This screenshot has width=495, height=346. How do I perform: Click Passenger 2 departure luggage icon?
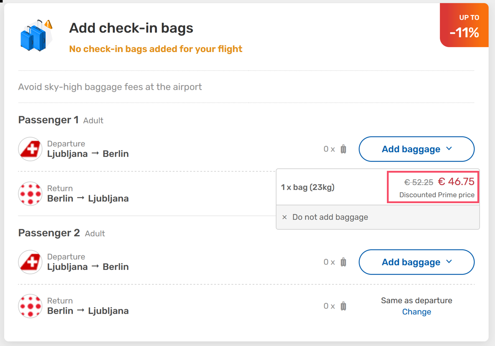343,262
